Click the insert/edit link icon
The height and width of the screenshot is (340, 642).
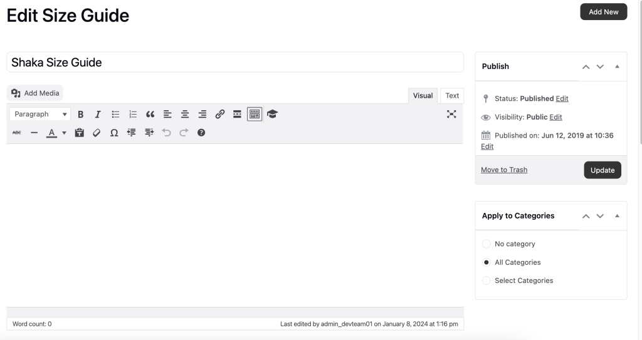click(220, 115)
